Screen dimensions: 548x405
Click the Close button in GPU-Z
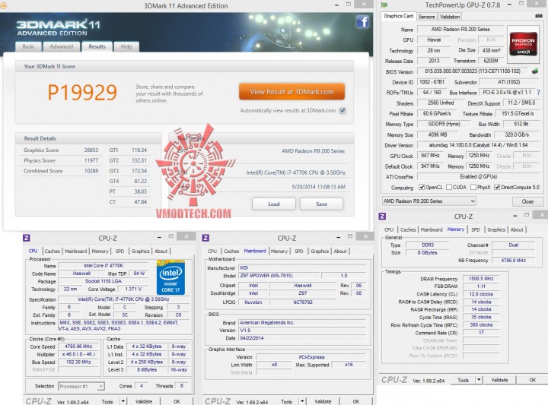pyautogui.click(x=527, y=201)
